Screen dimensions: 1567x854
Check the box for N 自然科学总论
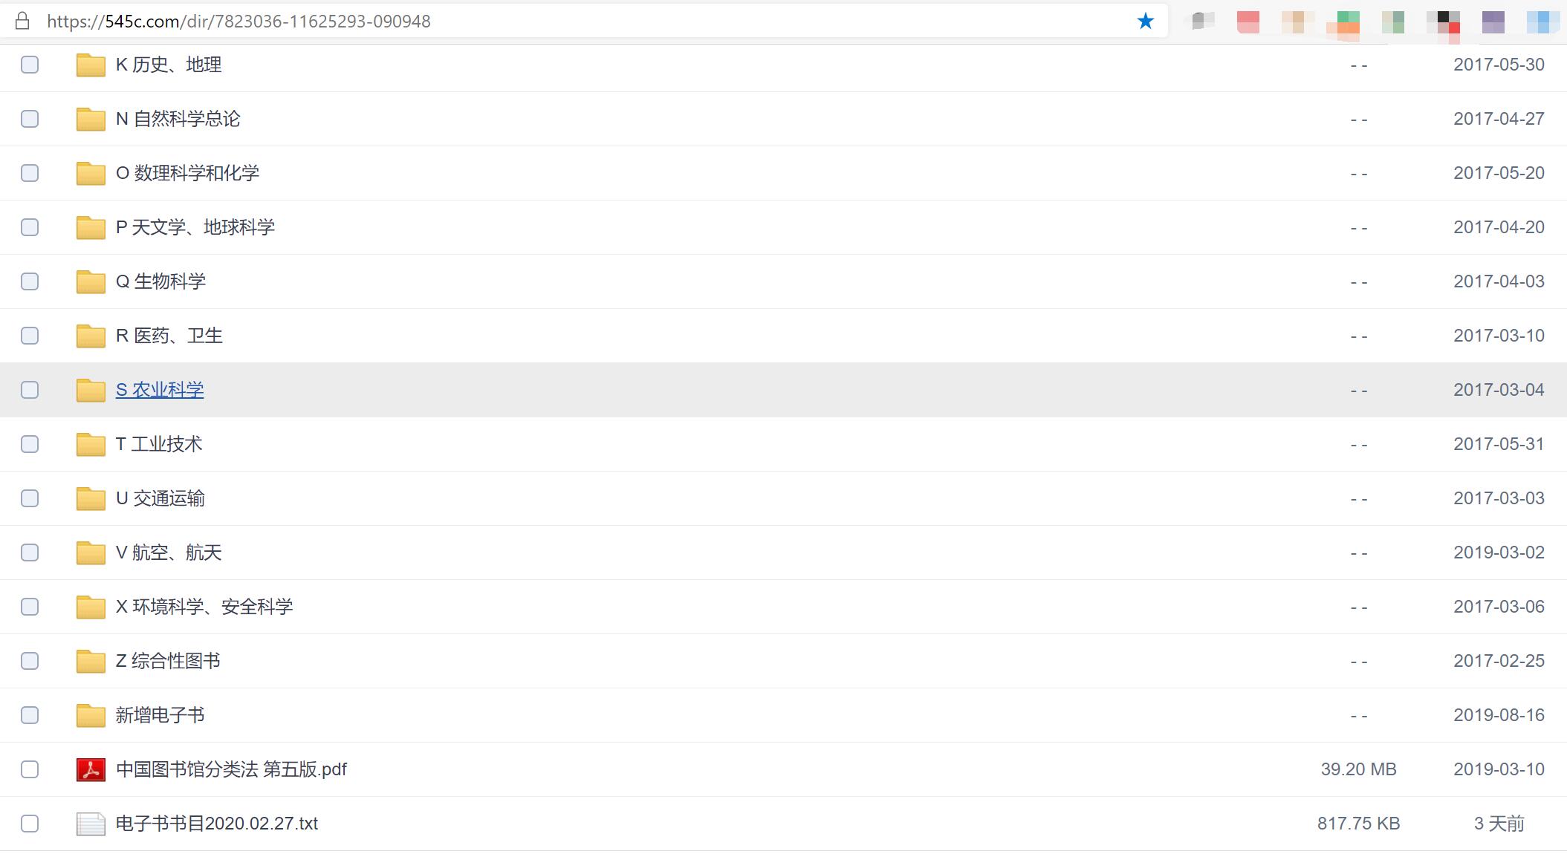(30, 119)
